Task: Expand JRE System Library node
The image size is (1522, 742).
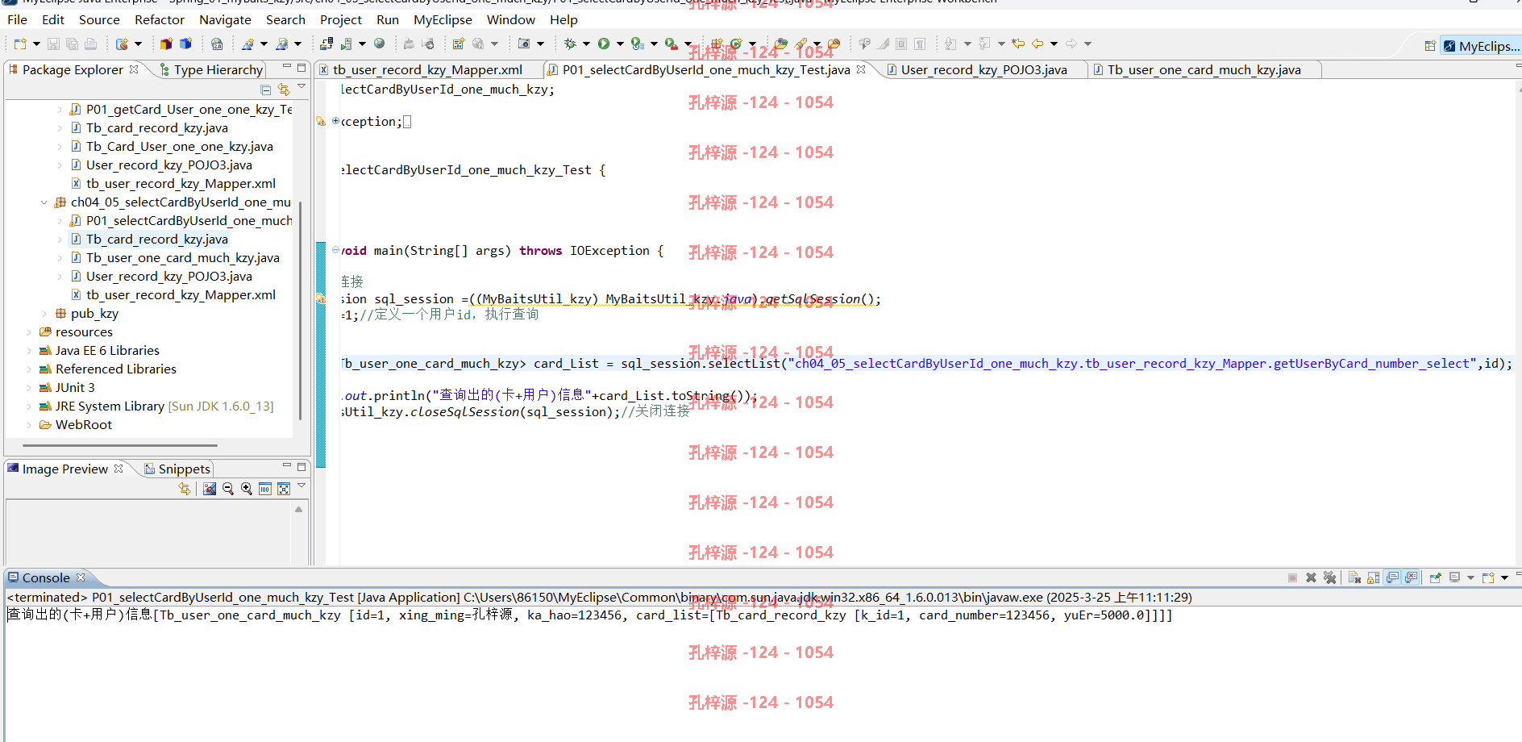Action: point(29,406)
